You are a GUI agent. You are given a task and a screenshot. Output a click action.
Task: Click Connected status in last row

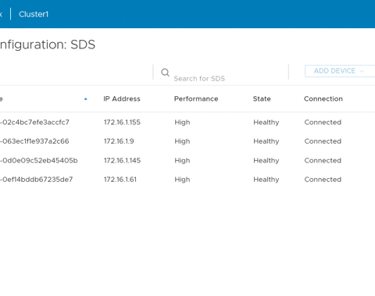coord(323,180)
